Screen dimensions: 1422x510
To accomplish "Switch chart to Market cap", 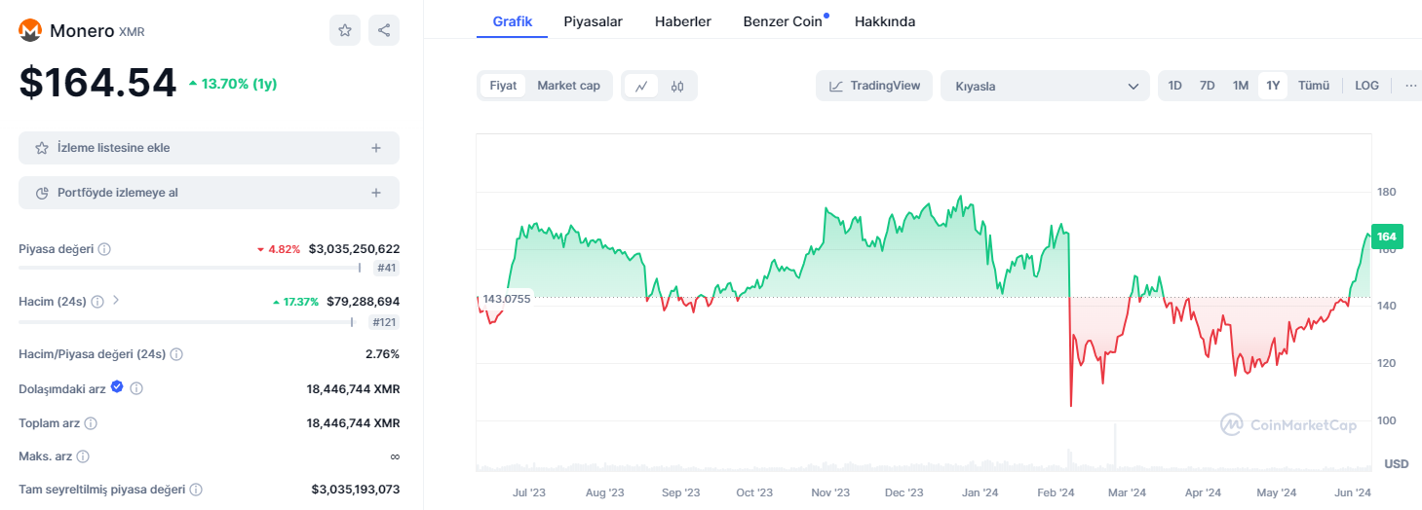I will [569, 86].
